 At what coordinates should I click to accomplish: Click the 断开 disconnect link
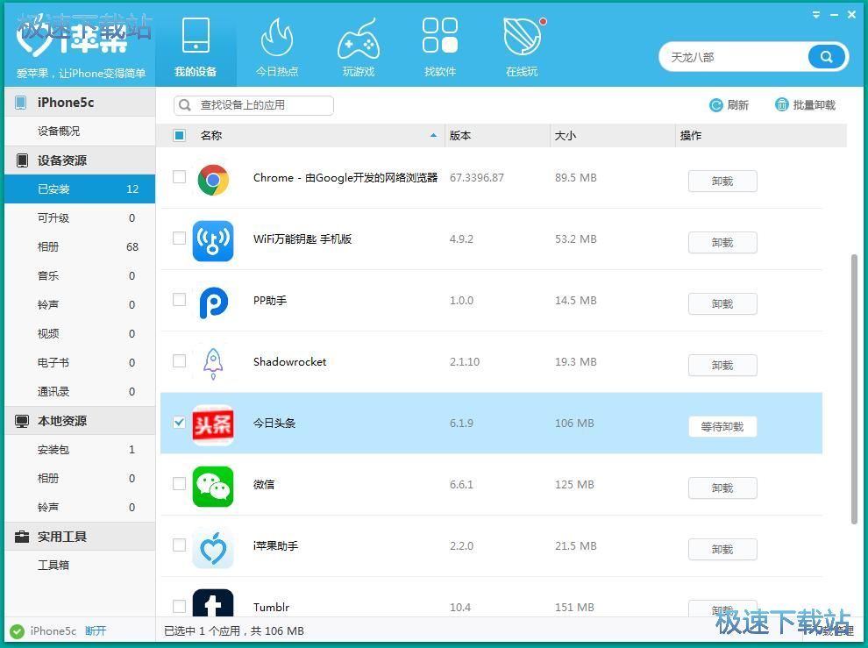click(96, 630)
